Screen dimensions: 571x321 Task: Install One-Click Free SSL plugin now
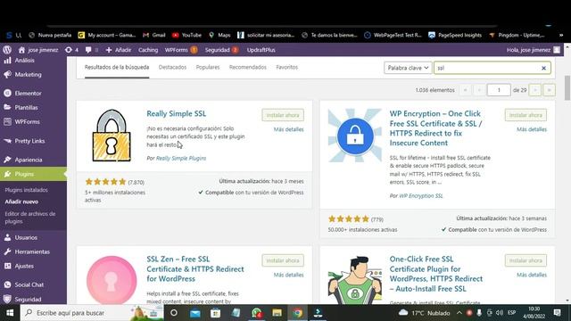[x=525, y=260]
